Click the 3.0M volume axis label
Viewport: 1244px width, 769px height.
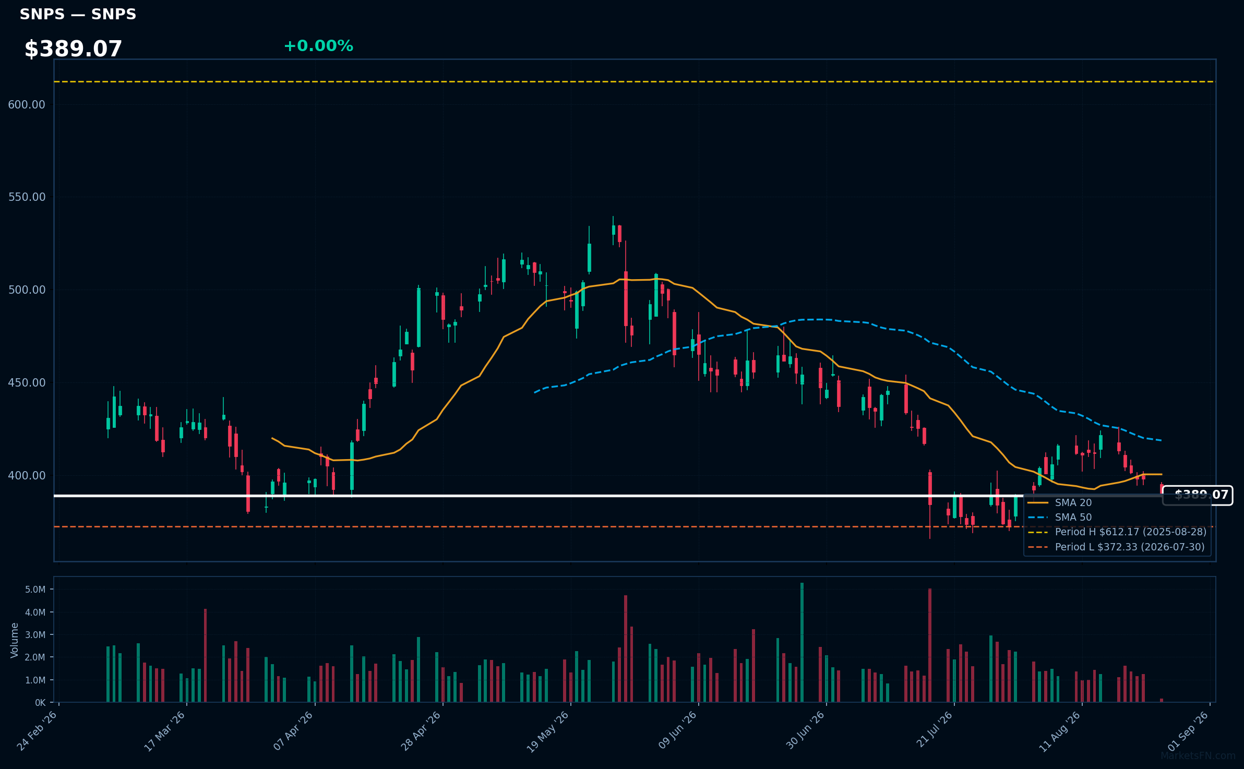(35, 635)
